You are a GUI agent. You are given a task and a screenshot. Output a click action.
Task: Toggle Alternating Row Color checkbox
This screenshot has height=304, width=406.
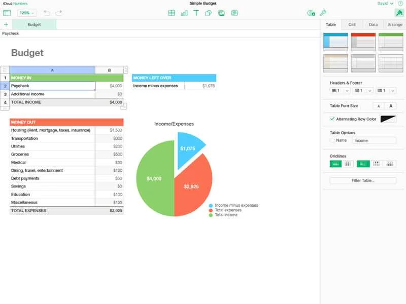point(332,119)
